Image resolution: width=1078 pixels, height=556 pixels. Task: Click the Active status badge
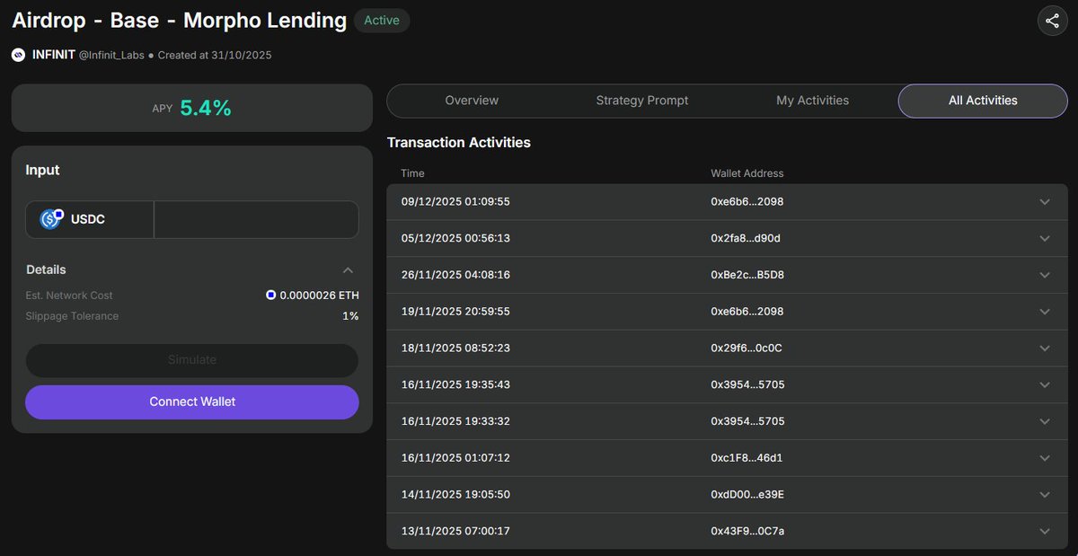tap(382, 21)
